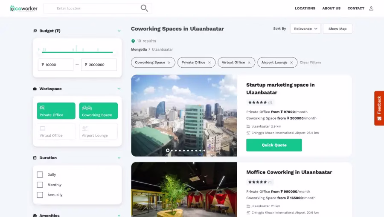Click the budget range slider track
The height and width of the screenshot is (217, 384).
pyautogui.click(x=77, y=52)
